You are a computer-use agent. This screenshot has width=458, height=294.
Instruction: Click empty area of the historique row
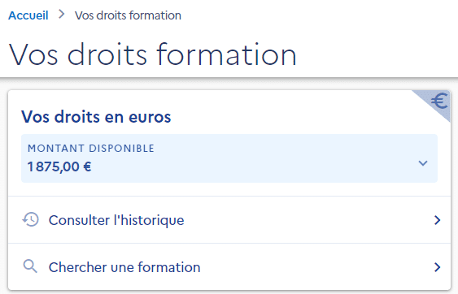coord(307,220)
